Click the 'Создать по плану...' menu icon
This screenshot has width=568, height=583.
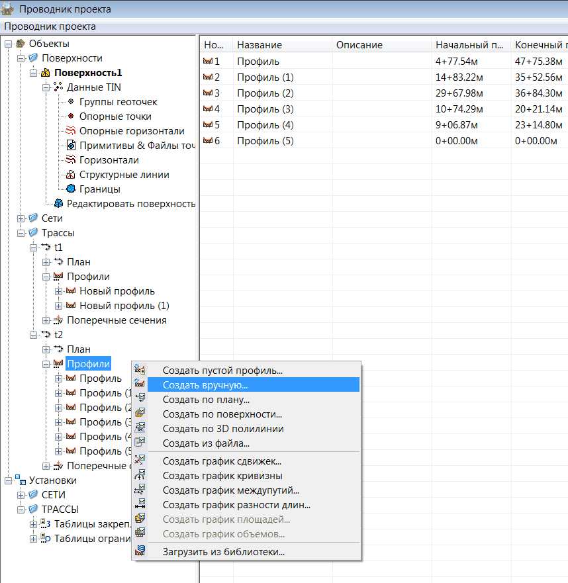[140, 400]
